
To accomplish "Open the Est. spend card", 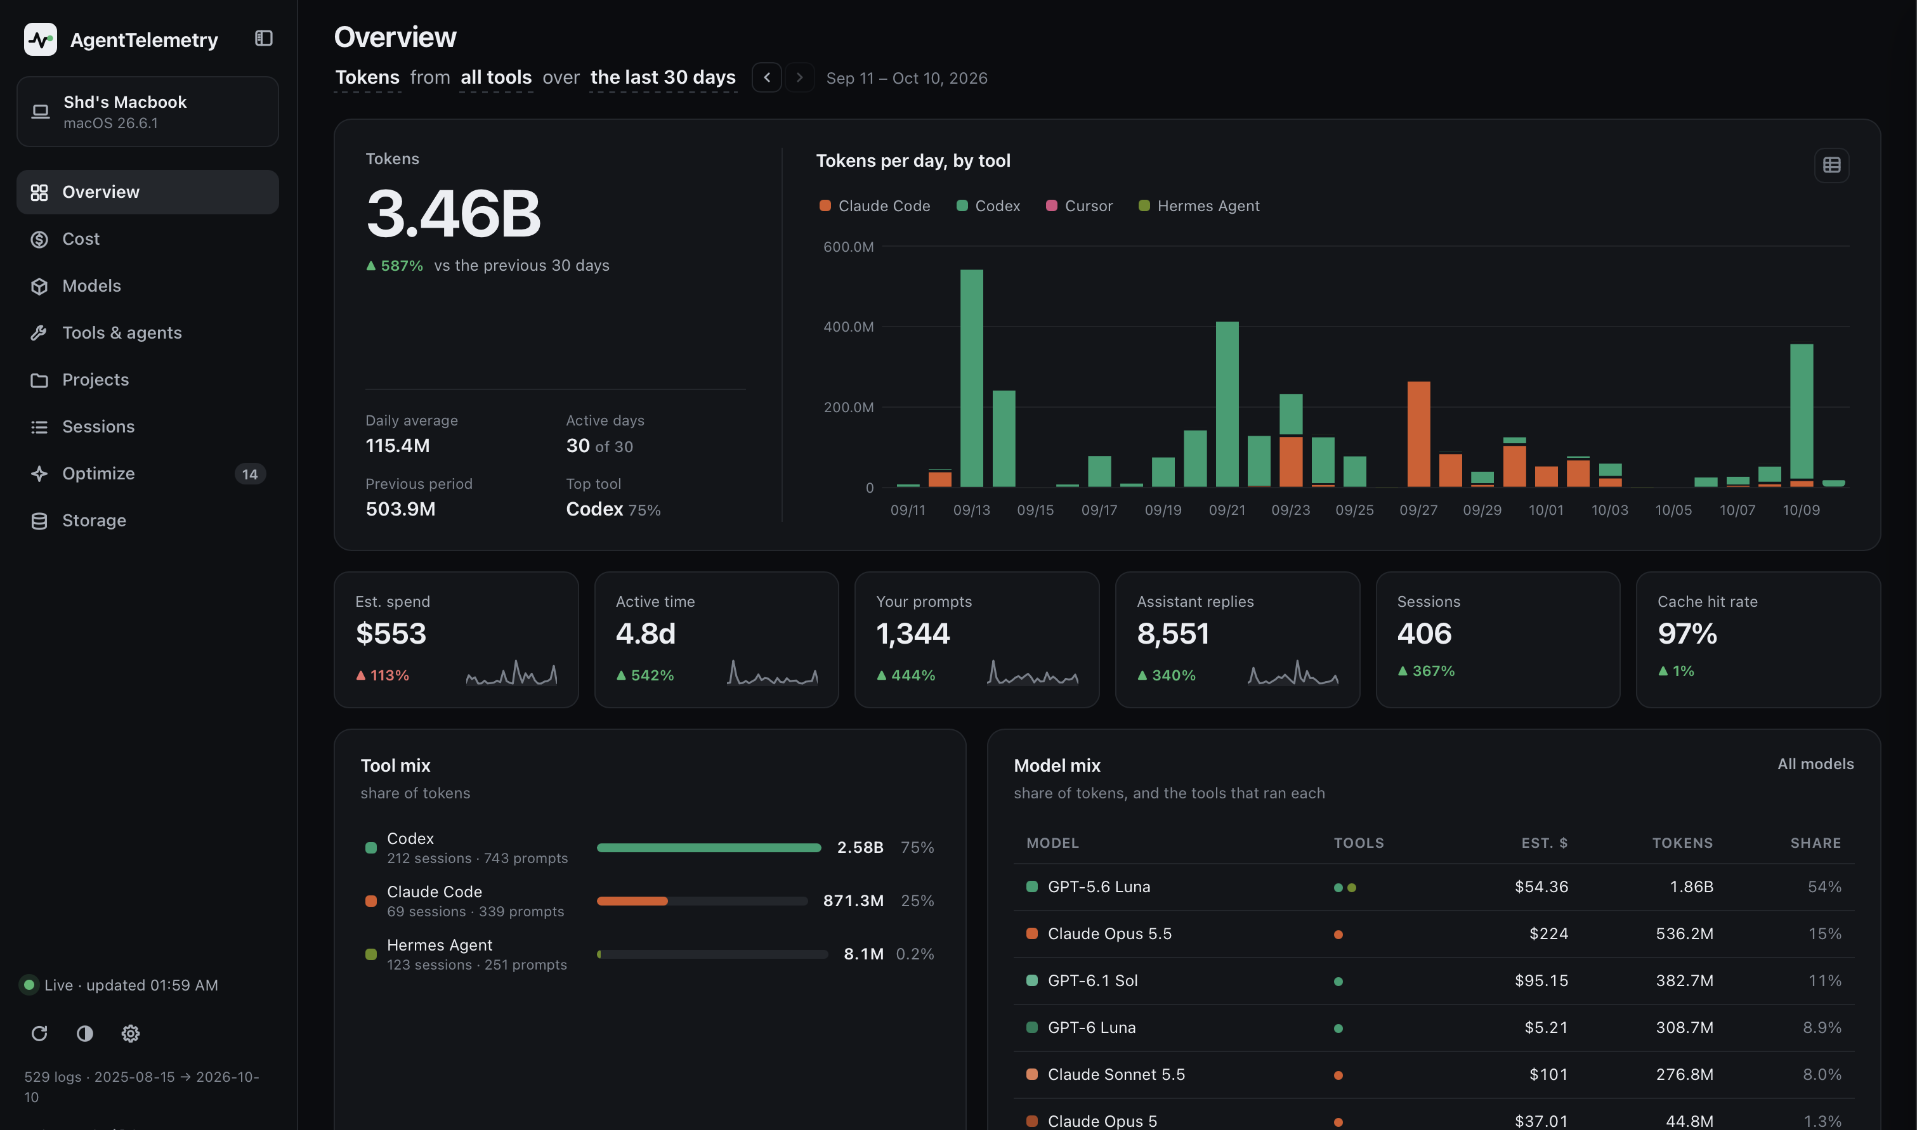I will click(456, 640).
